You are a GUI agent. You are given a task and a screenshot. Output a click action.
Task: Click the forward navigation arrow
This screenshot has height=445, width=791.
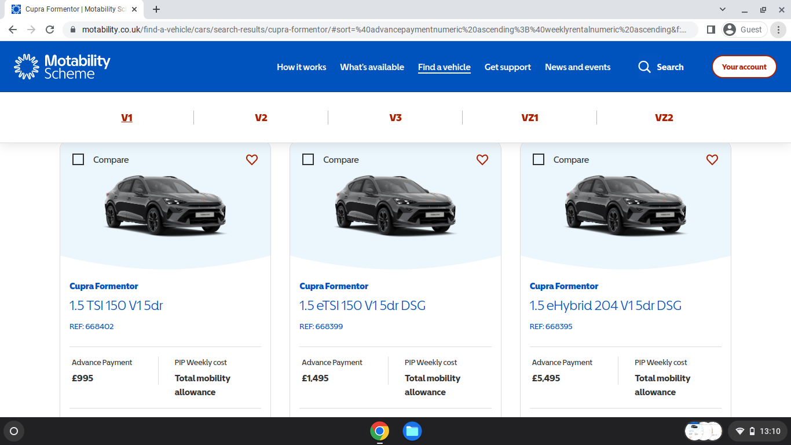pyautogui.click(x=31, y=30)
